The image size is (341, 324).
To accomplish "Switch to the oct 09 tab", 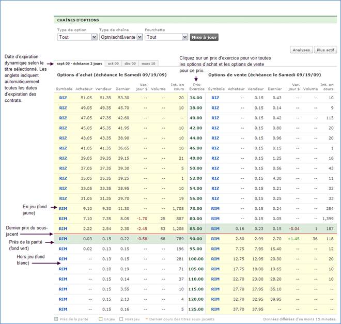I will click(x=113, y=63).
